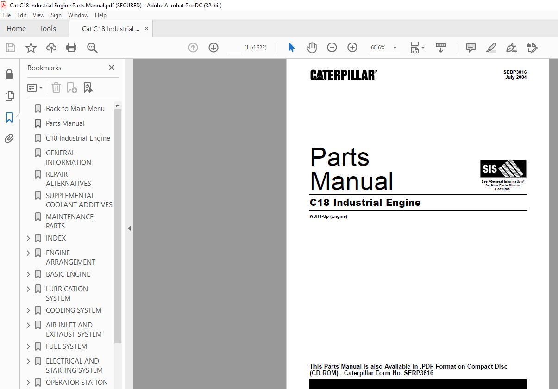Collapse the navigation pane with the arrow

pyautogui.click(x=129, y=228)
